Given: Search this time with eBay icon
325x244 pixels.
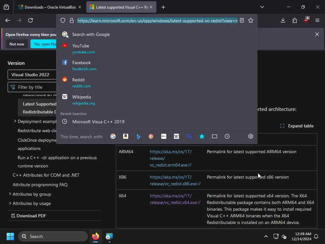Looking at the screenshot, I should click(x=164, y=136).
